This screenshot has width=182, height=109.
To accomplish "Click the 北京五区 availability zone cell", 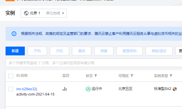I will pyautogui.click(x=125, y=89).
